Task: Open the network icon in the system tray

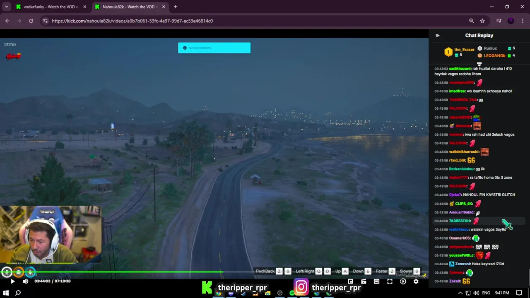Action: 468,293
